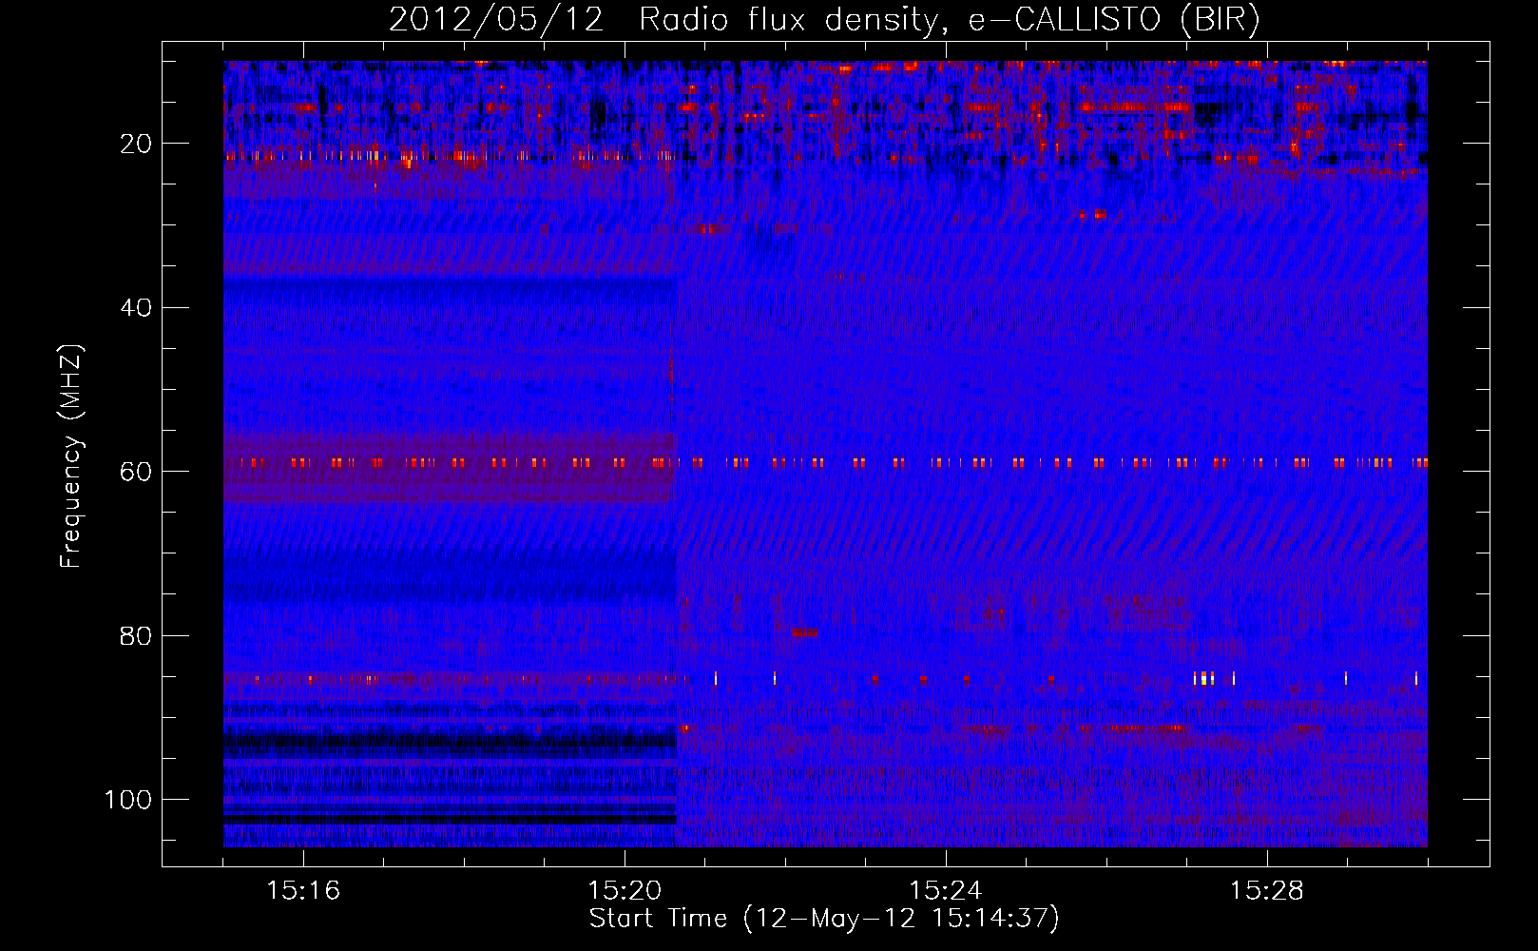Click the '15:20' time tick label

pos(625,891)
